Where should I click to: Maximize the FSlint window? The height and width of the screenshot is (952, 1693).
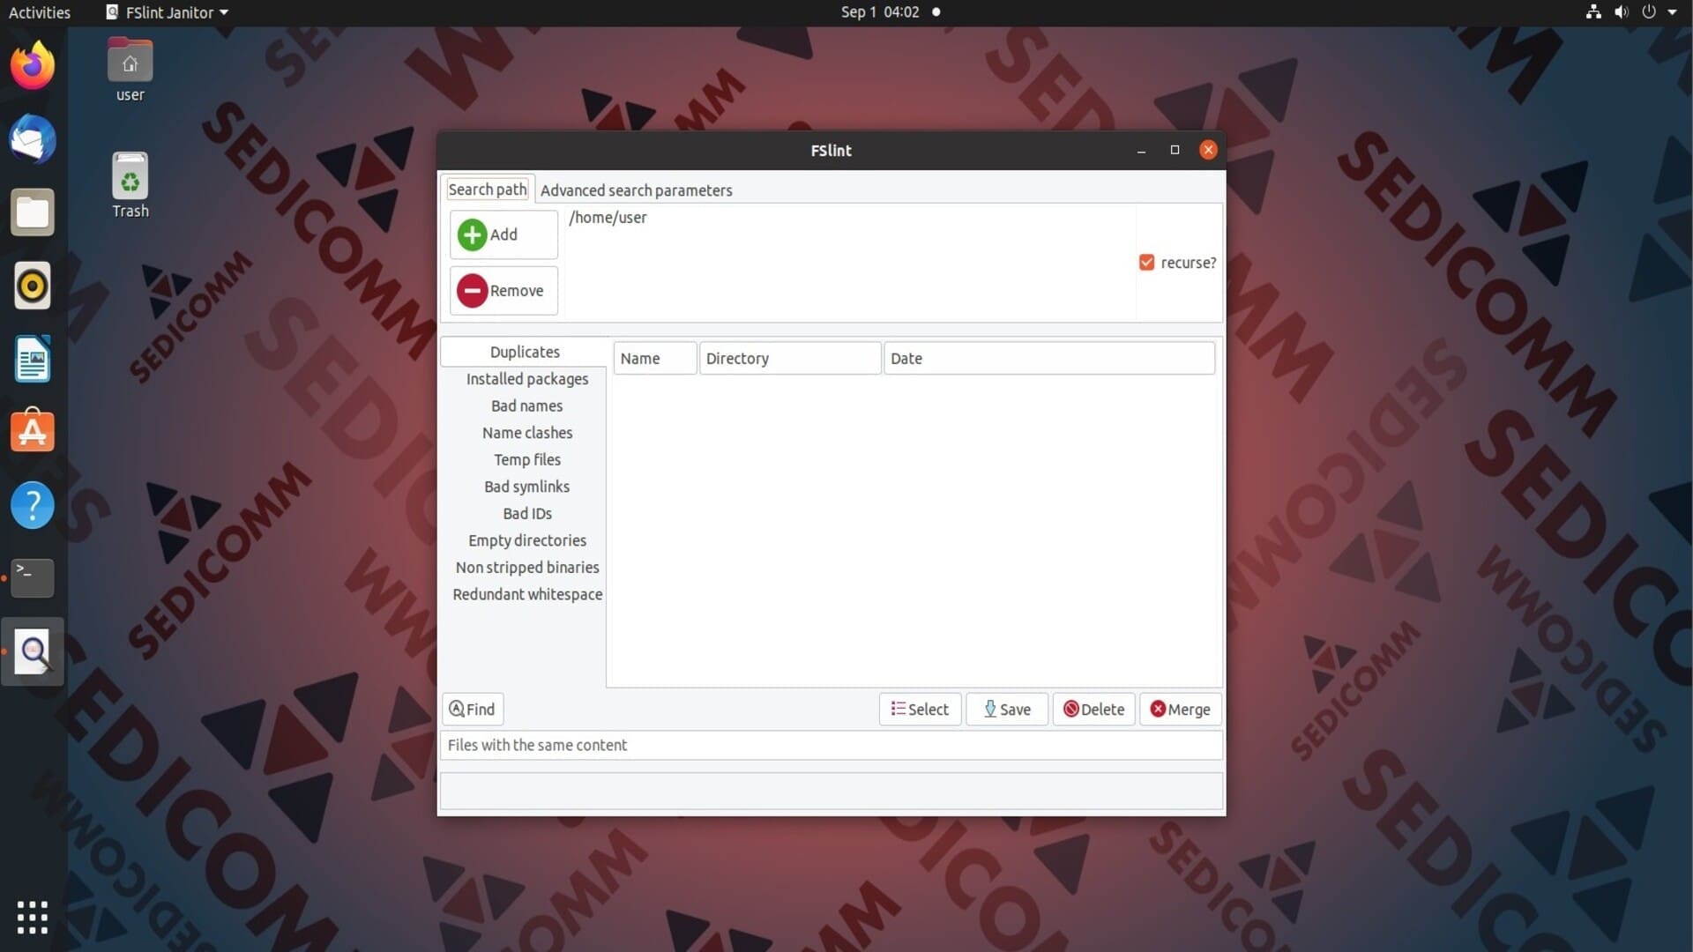1175,151
